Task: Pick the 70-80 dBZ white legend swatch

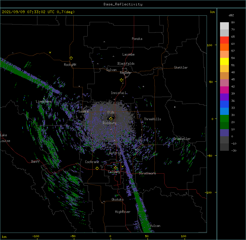Action: coord(224,26)
